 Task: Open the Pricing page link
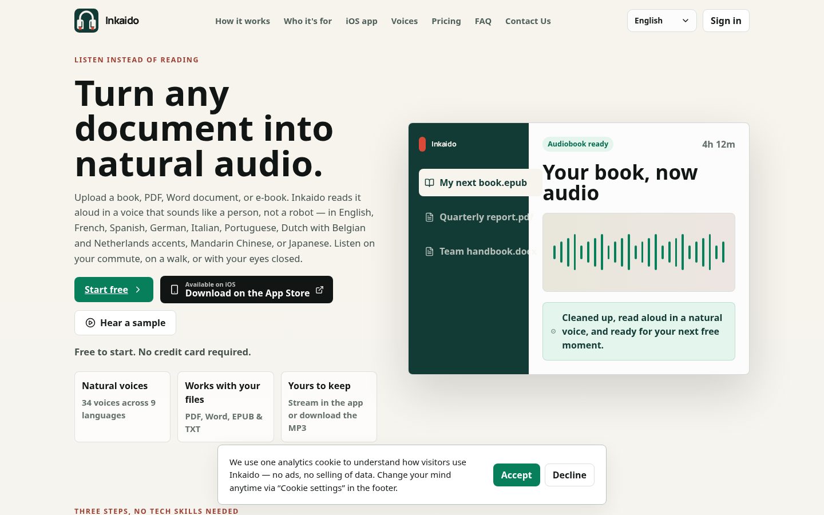[x=446, y=21]
